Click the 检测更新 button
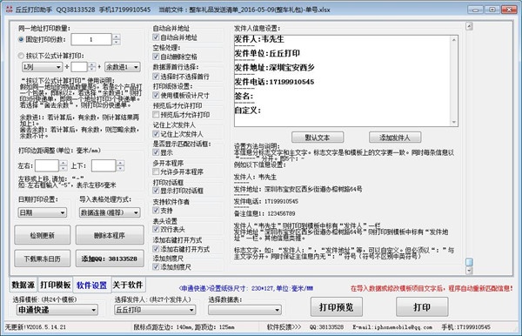This screenshot has width=522, height=336. (x=43, y=235)
